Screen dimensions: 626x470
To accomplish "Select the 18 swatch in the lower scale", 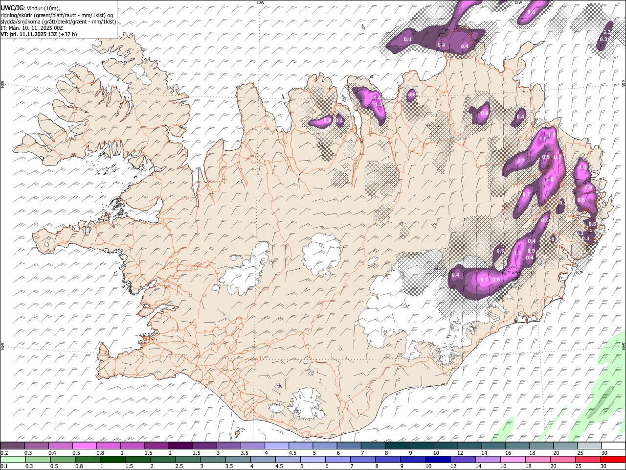I will click(538, 459).
